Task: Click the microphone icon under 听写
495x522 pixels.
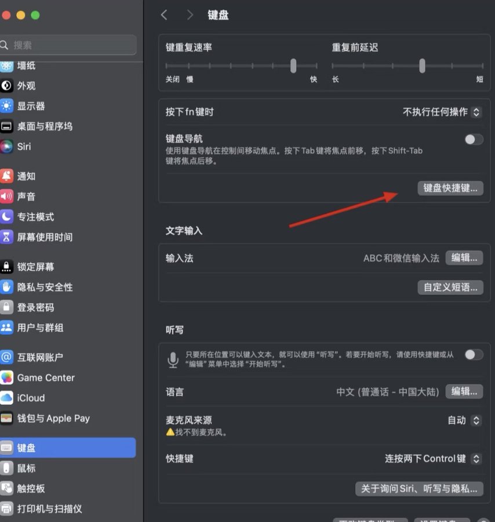Action: pos(173,360)
